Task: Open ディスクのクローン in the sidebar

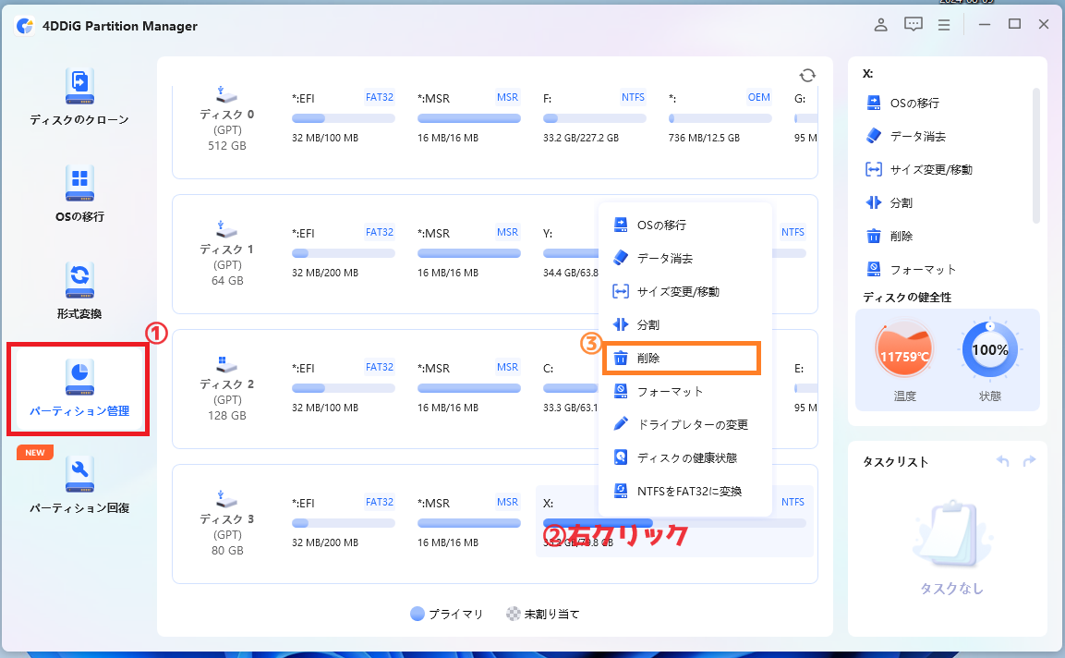Action: [x=79, y=96]
